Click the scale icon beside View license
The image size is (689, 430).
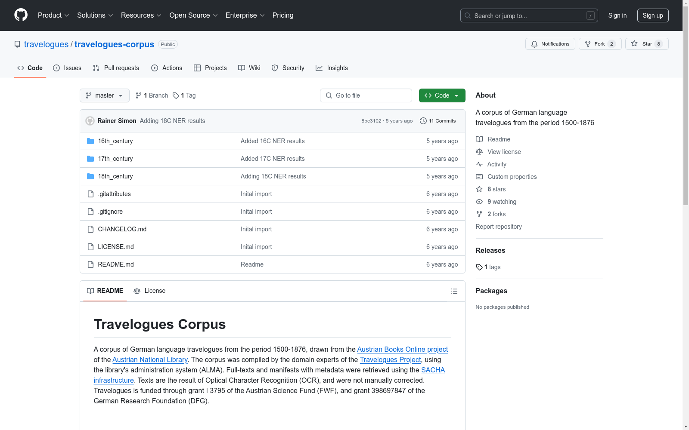[x=479, y=152]
